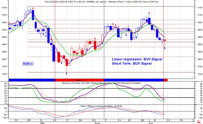This screenshot has width=203, height=124.
Task: Click the date label '14' on the time axis
Action: tap(119, 120)
